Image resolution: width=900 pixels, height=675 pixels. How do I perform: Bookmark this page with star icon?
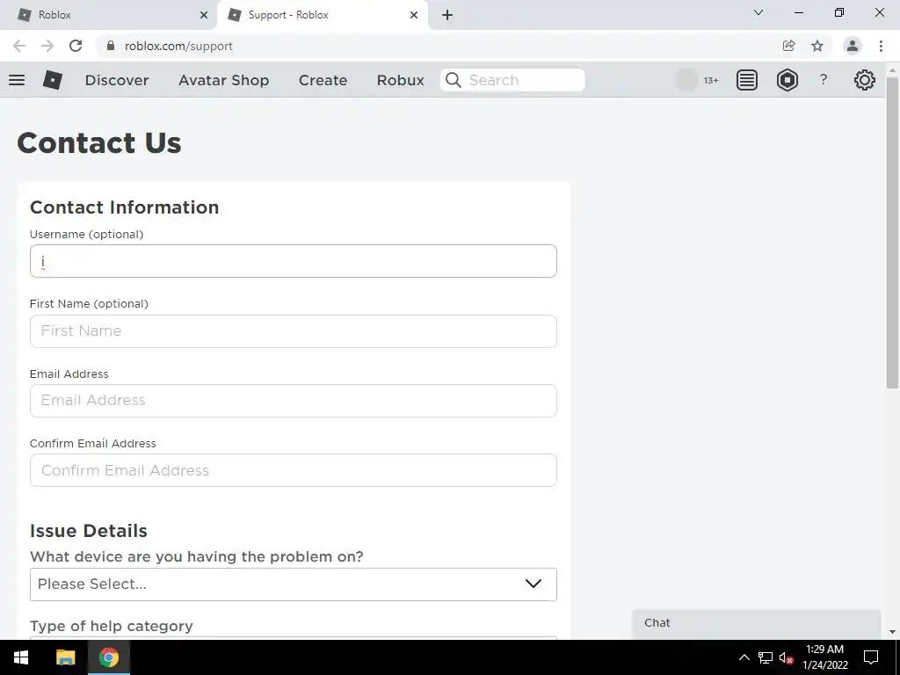817,46
